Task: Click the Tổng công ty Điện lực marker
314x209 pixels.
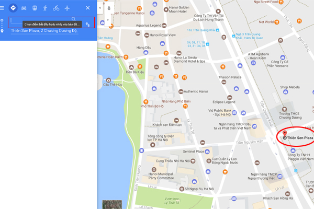Action: 153,145
